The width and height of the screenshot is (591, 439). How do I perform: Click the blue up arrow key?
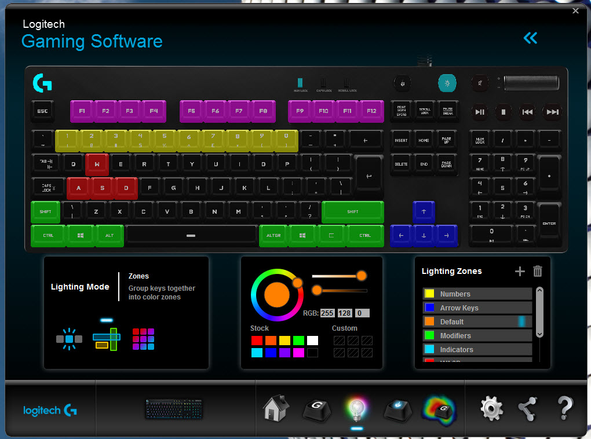click(x=424, y=212)
